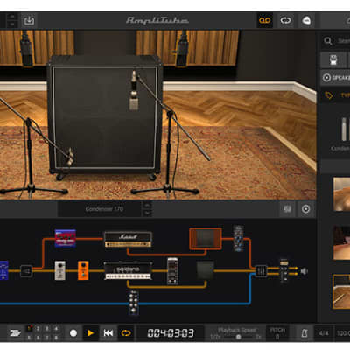The height and width of the screenshot is (350, 350).
Task: Start playback with the play button
Action: coord(91,332)
